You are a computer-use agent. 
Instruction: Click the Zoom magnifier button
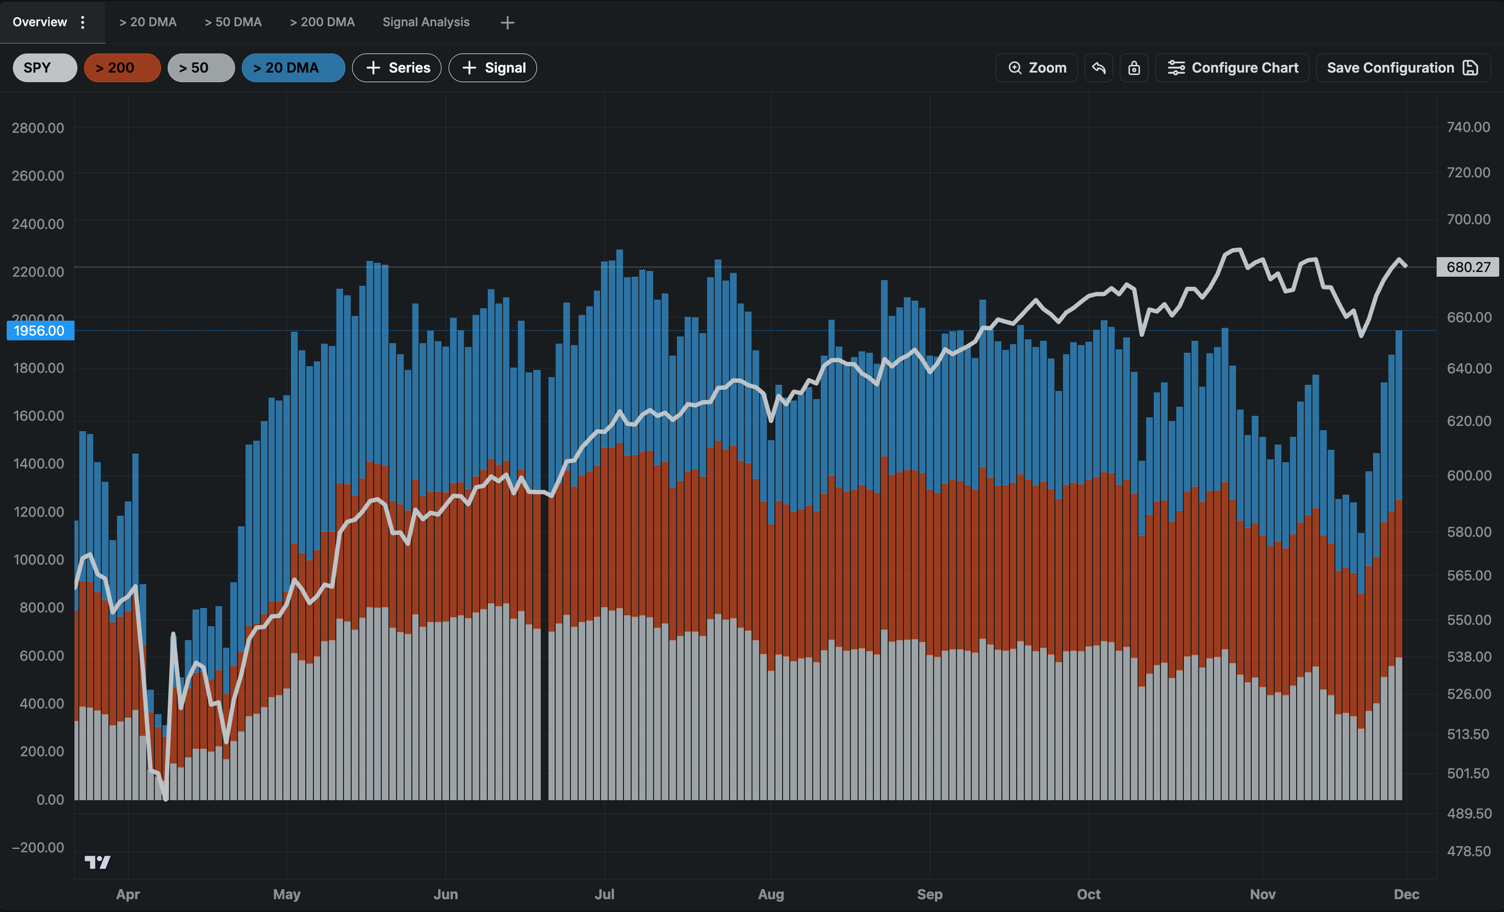click(1036, 68)
